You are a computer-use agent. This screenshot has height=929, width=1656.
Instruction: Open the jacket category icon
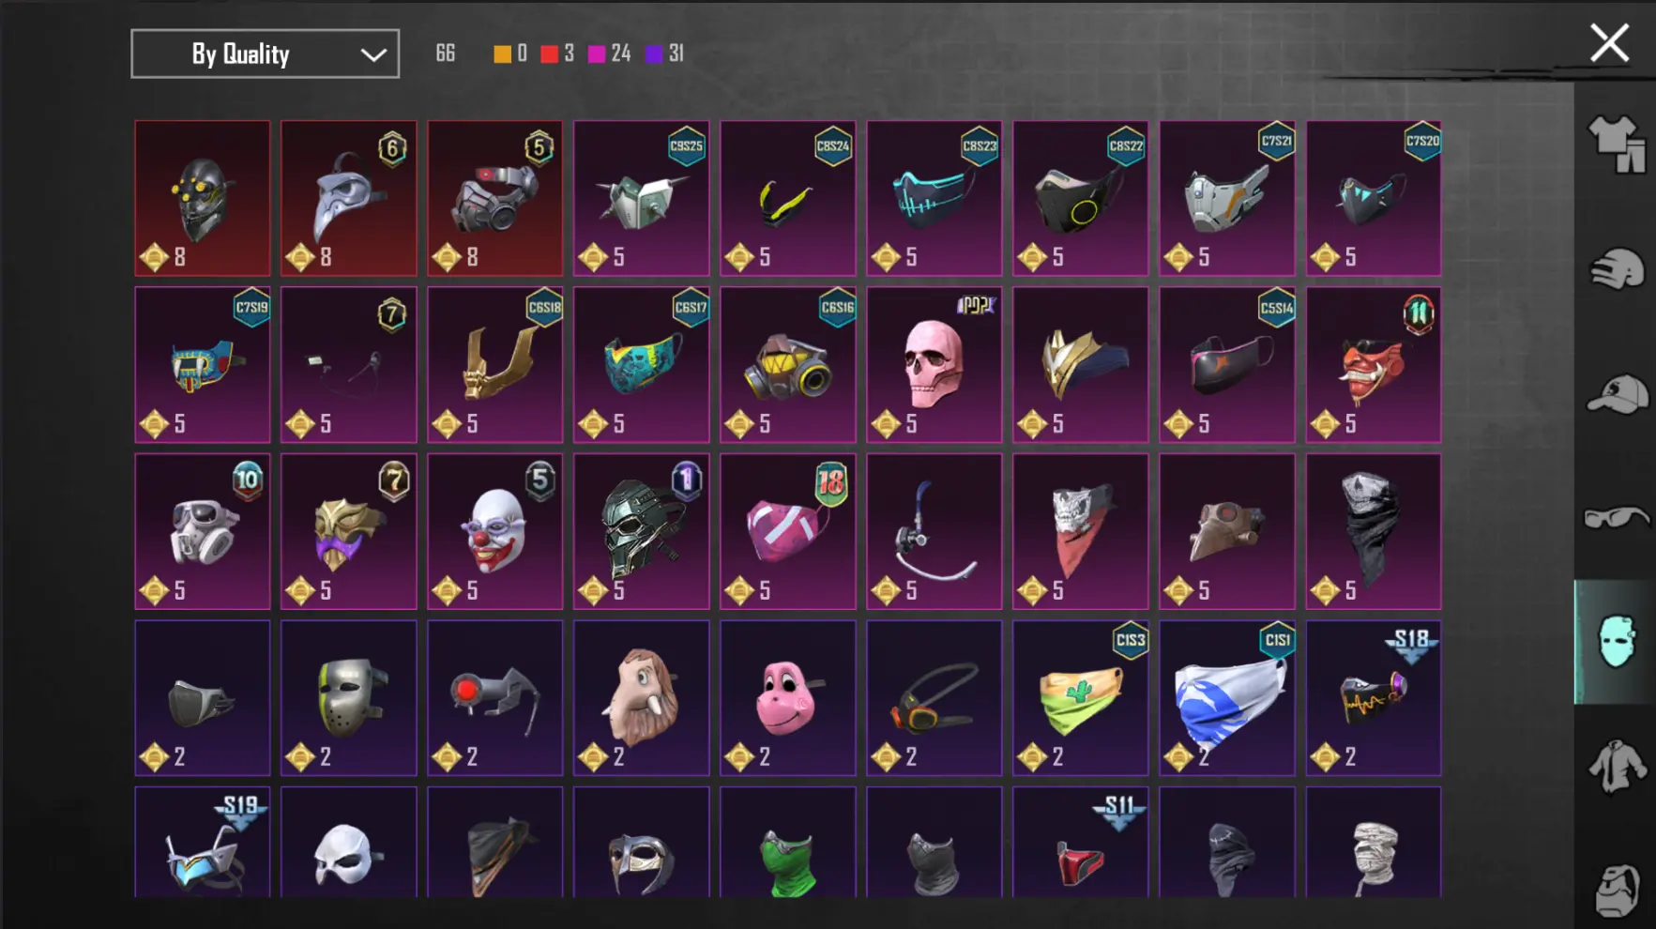coord(1617,767)
